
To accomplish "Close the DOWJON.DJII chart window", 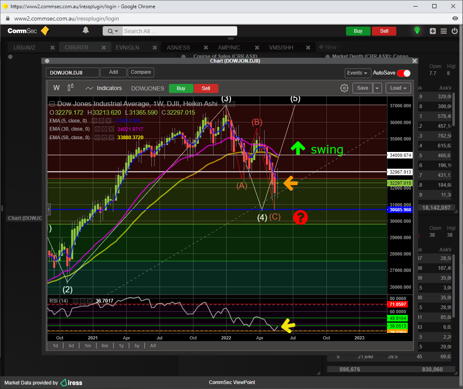I will (x=415, y=61).
